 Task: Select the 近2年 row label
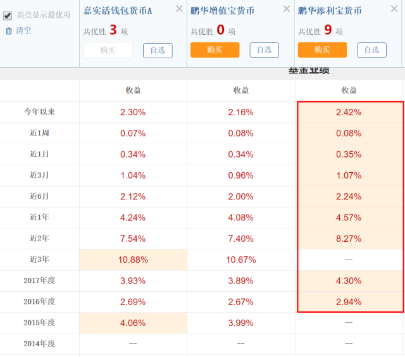(39, 239)
